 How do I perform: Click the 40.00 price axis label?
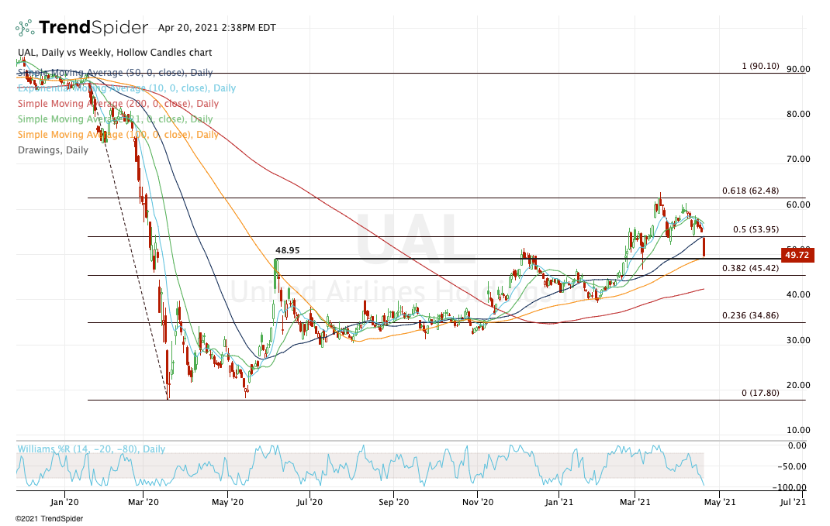798,295
